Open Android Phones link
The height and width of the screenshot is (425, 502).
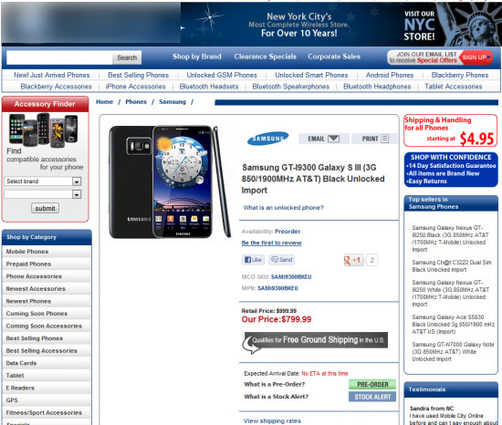coord(390,75)
